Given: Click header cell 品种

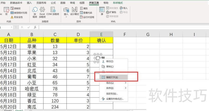Looking at the screenshot, I should [x=32, y=40].
